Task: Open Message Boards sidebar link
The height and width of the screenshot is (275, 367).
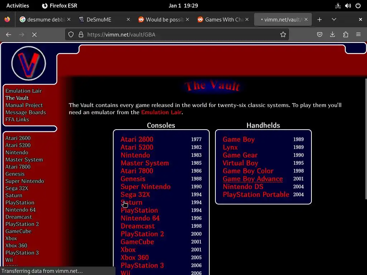Action: [26, 112]
